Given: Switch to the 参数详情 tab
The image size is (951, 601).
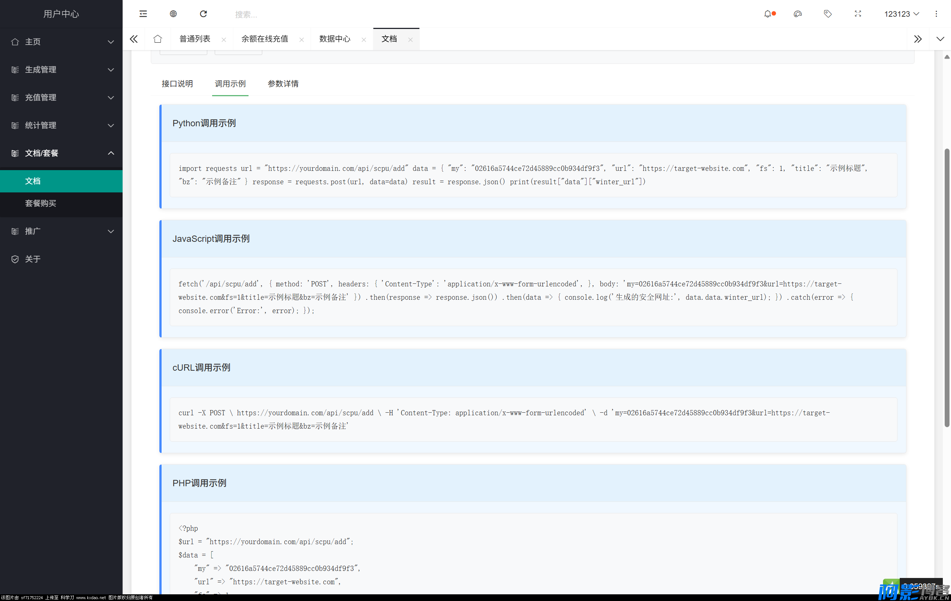Looking at the screenshot, I should [283, 84].
